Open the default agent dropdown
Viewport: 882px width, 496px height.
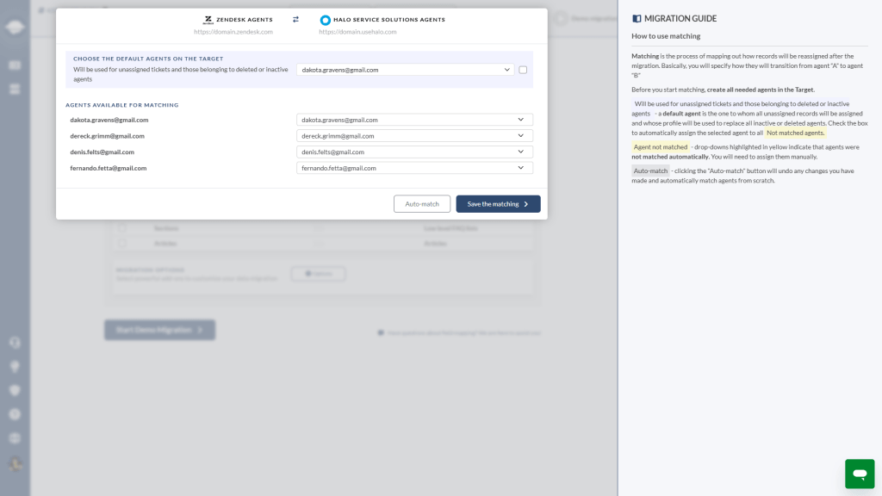pos(405,70)
